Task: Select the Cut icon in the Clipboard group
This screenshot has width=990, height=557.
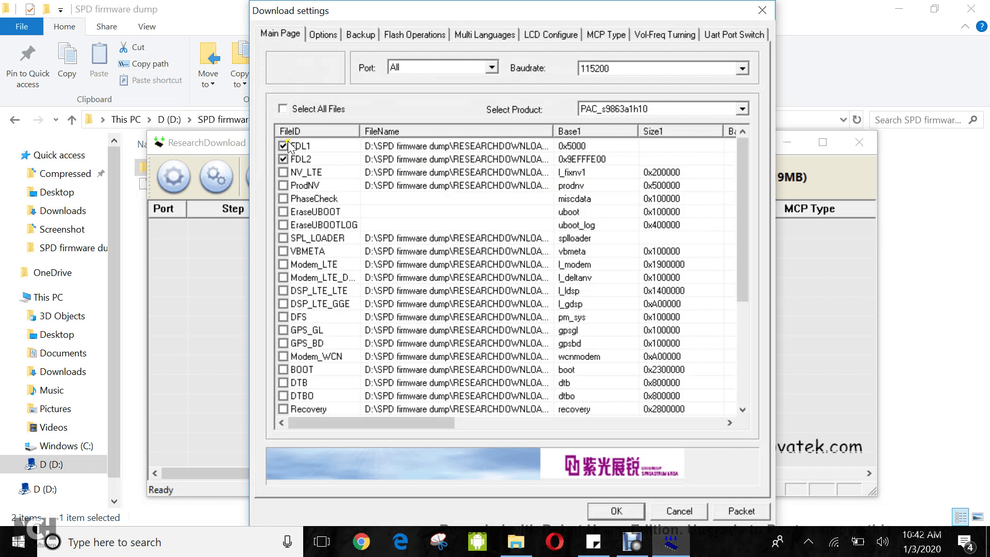Action: click(123, 46)
